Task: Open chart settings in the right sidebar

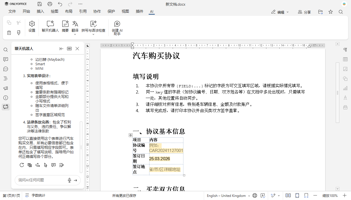Action: click(345, 88)
